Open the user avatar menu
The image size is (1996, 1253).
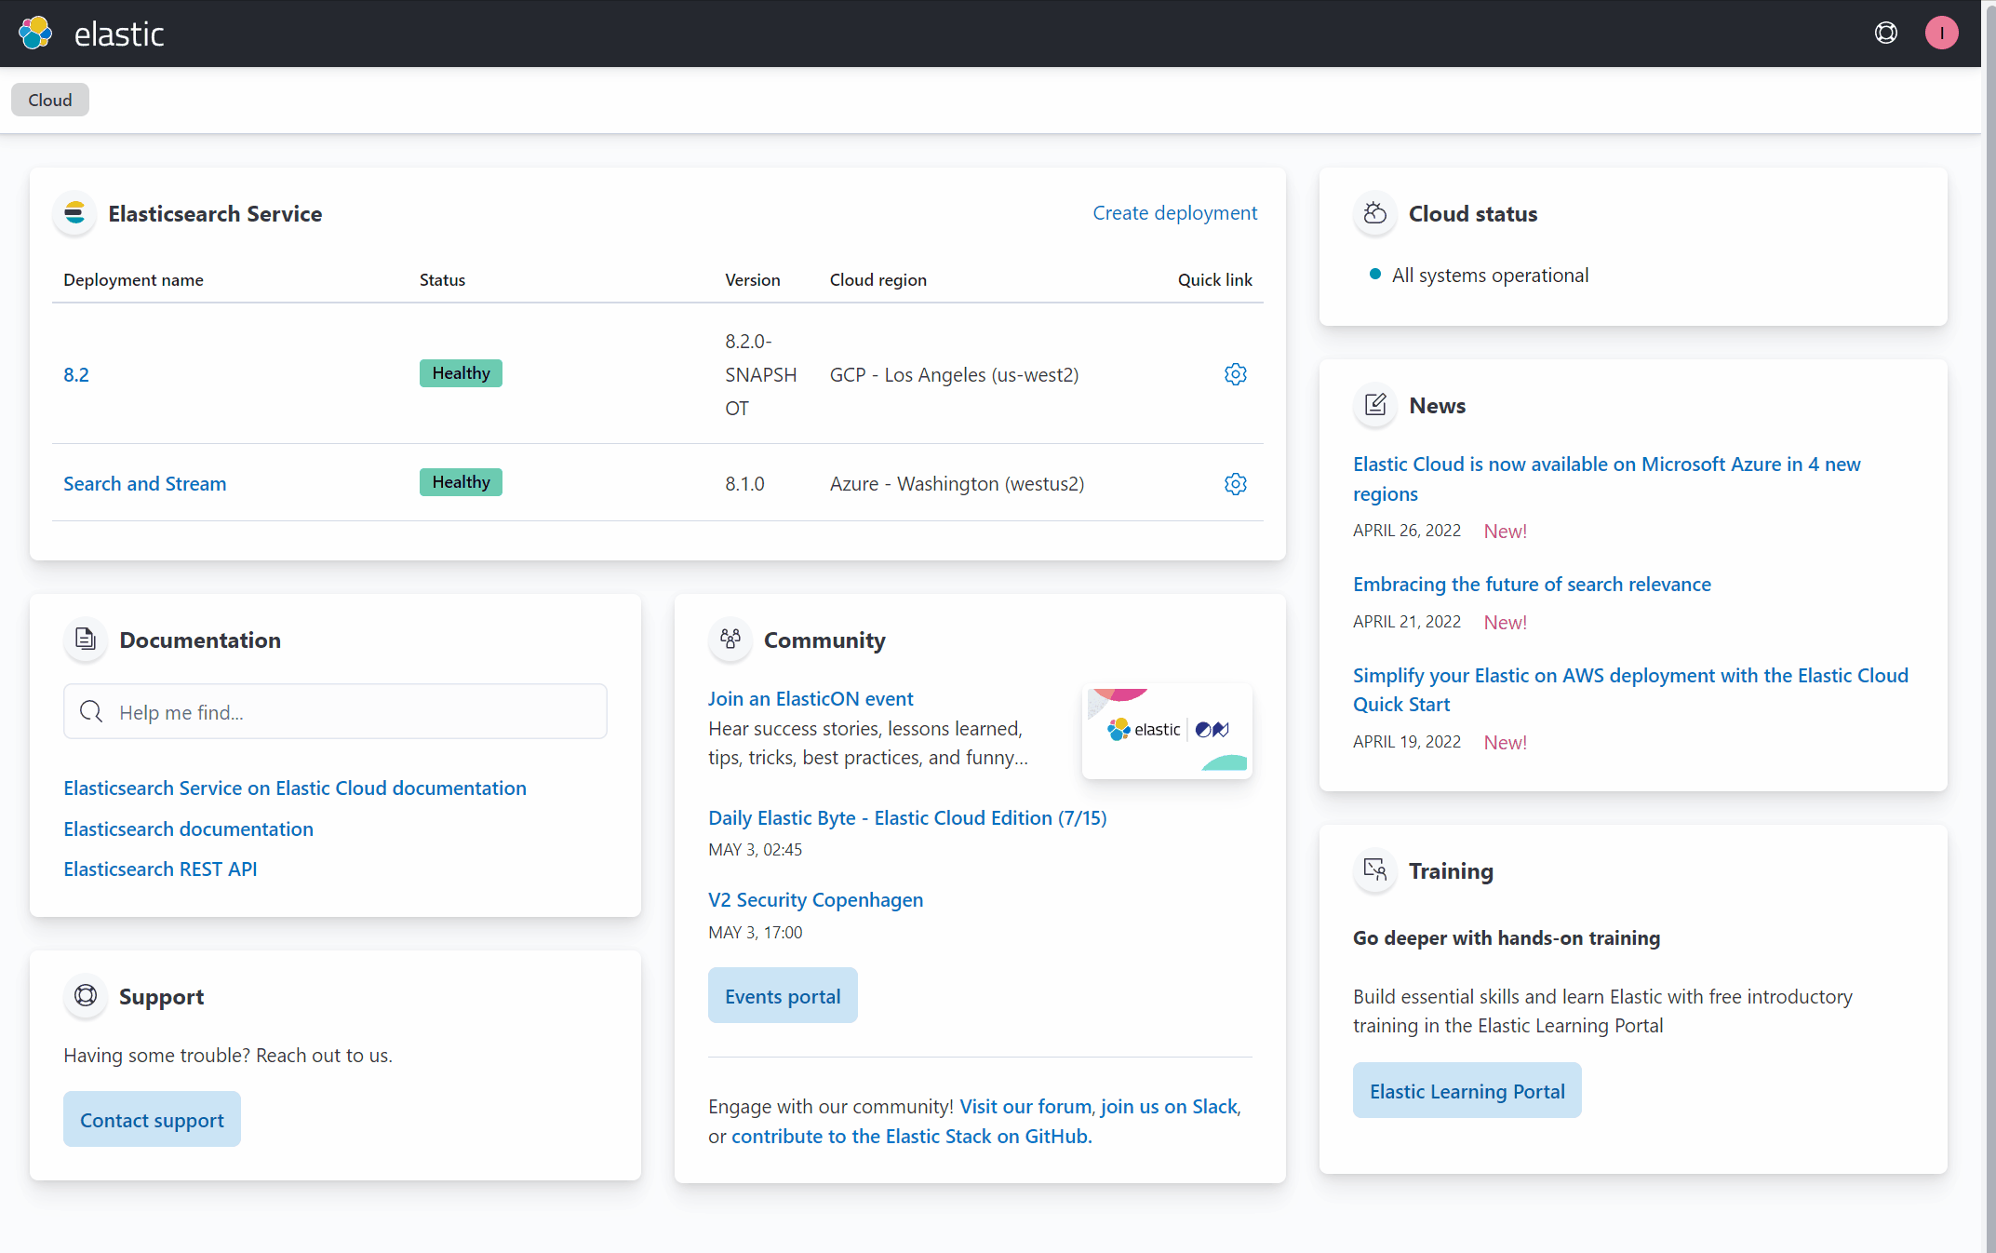1941,34
